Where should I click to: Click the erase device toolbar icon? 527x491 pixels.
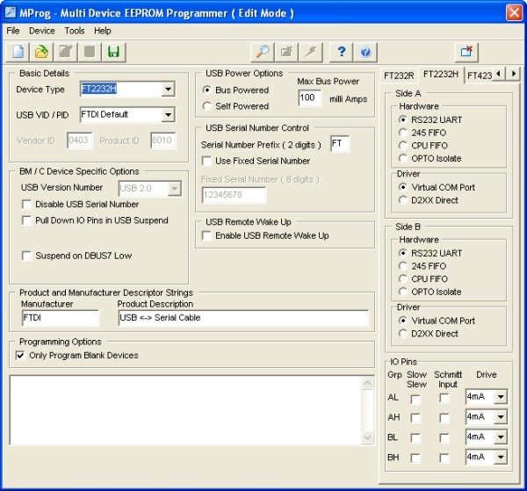tap(286, 53)
